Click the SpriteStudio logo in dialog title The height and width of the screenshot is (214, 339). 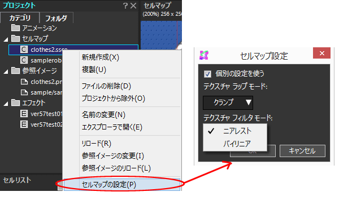click(x=204, y=55)
